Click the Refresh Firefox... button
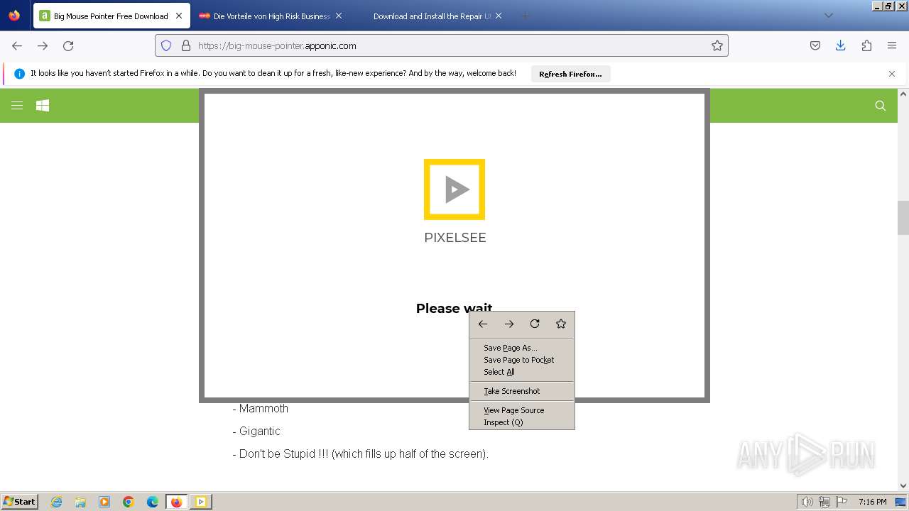909x511 pixels. tap(570, 74)
